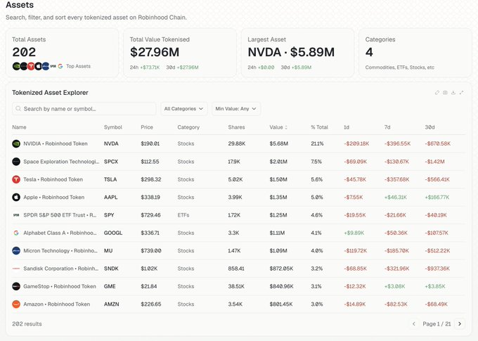Open the Min Value: Any dropdown
This screenshot has height=341, width=478.
tap(236, 108)
